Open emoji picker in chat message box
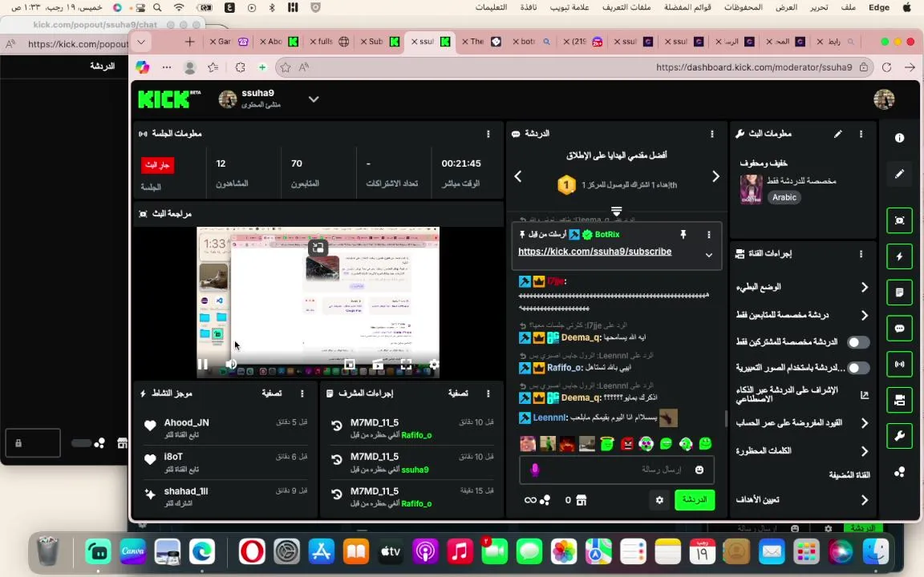Screen dimensions: 924x577 click(699, 470)
